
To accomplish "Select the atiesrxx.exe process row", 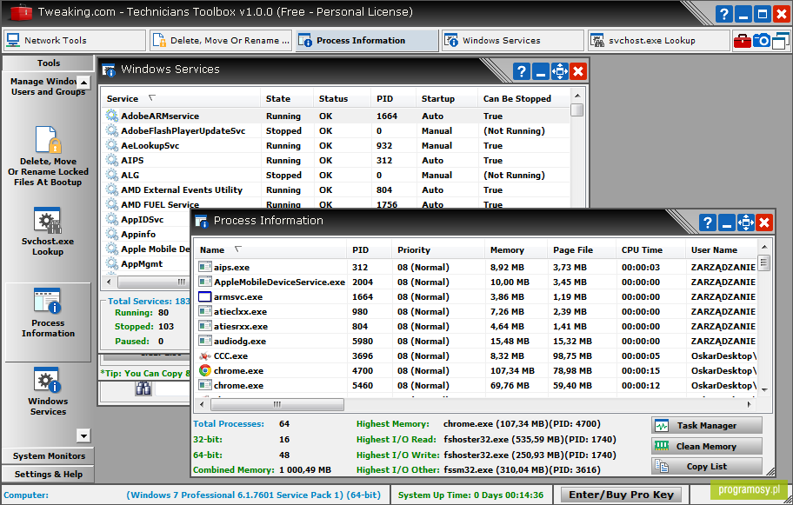I will click(476, 326).
